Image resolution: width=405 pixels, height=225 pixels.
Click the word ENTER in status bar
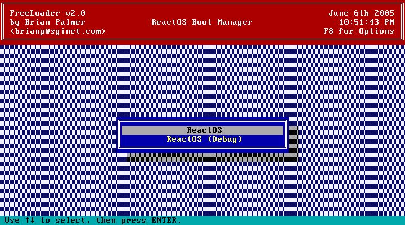click(164, 220)
